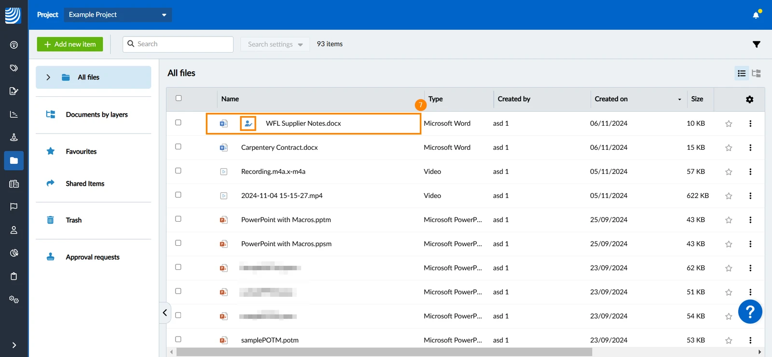This screenshot has width=772, height=357.
Task: Collapse the left file panel arrow
Action: 165,313
